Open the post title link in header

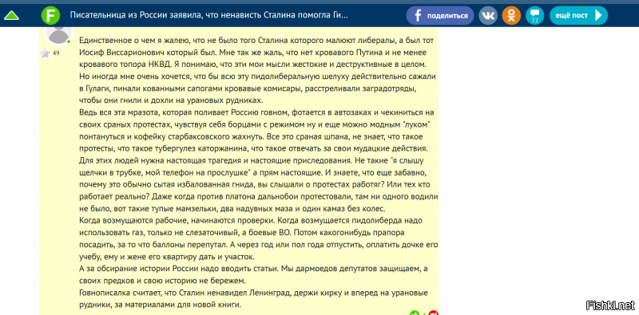click(209, 15)
